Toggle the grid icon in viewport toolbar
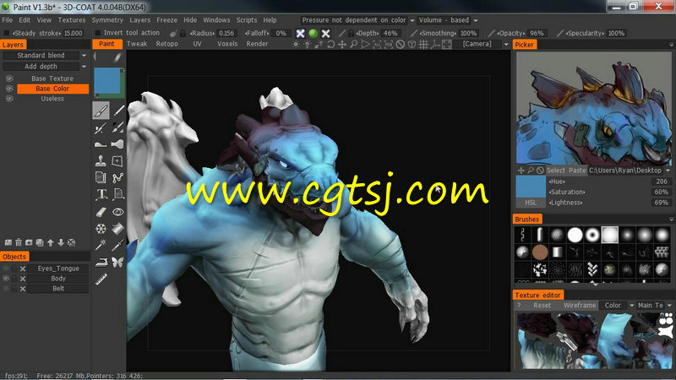This screenshot has width=676, height=380. 424,44
